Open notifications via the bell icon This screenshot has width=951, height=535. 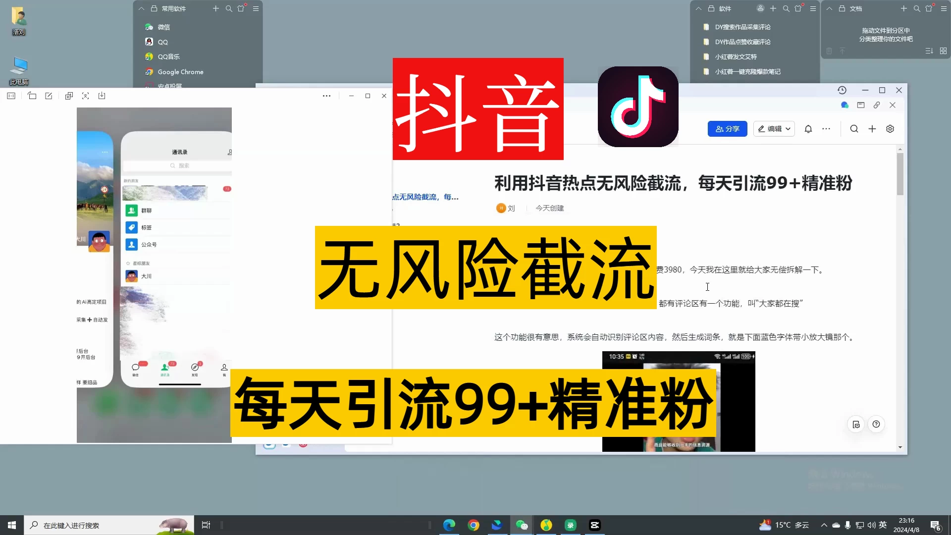click(808, 129)
